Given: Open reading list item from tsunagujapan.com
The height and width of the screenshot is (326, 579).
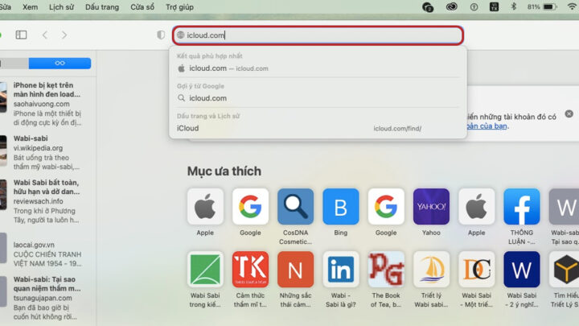Looking at the screenshot, I should coord(44,298).
